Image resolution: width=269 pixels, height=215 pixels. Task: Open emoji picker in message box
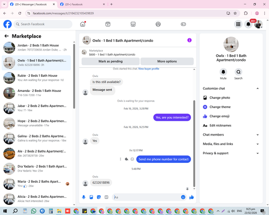click(183, 197)
